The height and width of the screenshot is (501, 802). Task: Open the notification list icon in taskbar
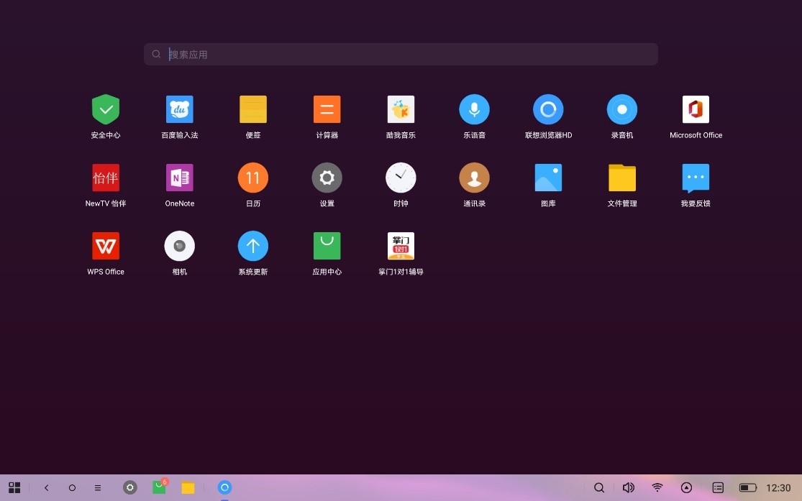click(x=718, y=488)
